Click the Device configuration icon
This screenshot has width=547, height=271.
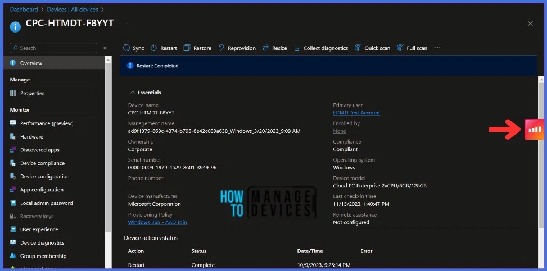(13, 176)
